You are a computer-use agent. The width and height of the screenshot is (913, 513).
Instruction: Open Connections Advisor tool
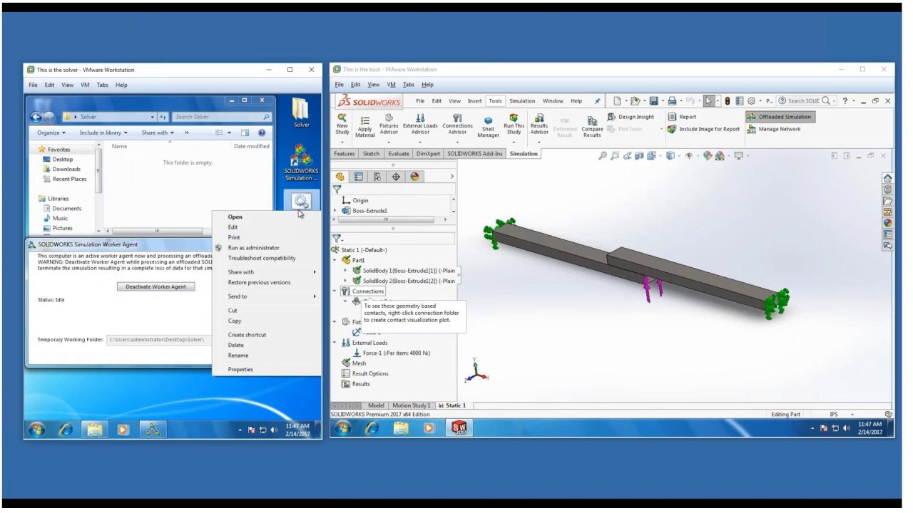tap(457, 123)
